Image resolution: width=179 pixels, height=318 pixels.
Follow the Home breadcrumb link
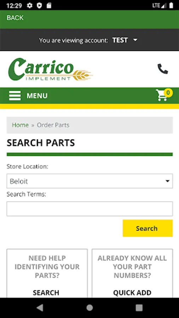tap(20, 125)
